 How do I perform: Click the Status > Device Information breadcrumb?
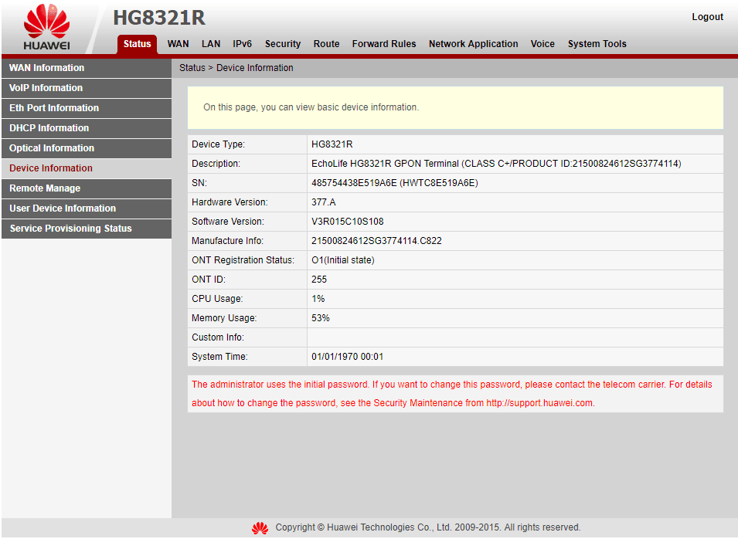click(x=236, y=68)
